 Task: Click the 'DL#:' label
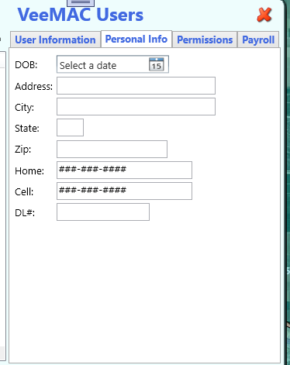[25, 213]
